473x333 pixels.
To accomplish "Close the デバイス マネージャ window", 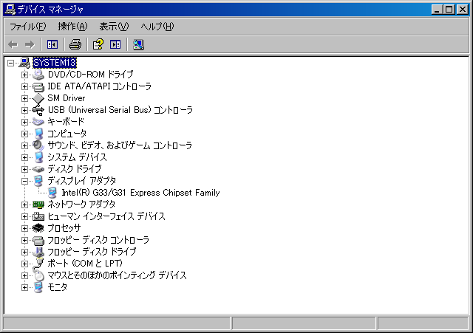I will (x=463, y=10).
